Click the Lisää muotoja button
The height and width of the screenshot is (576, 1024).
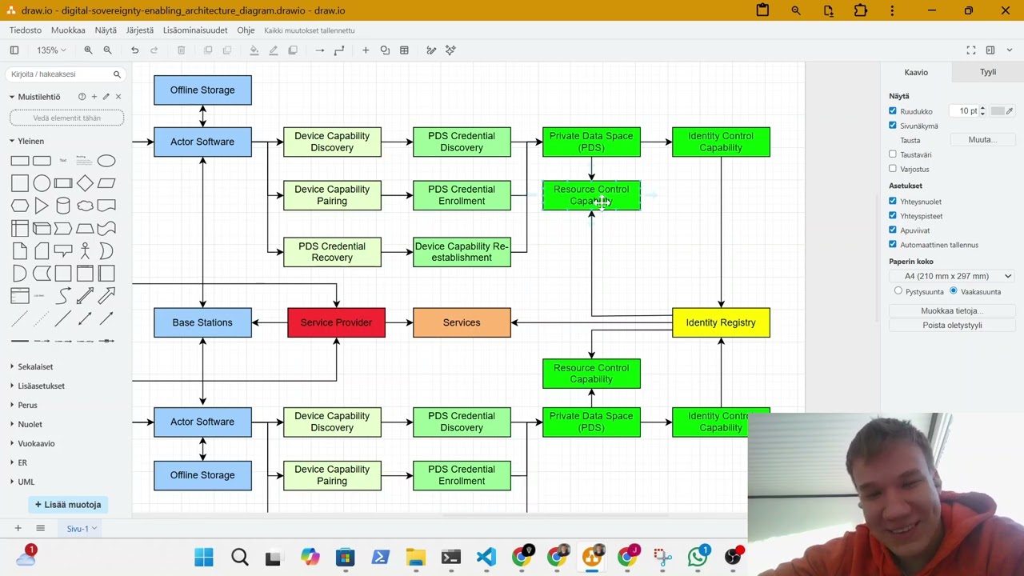point(68,505)
